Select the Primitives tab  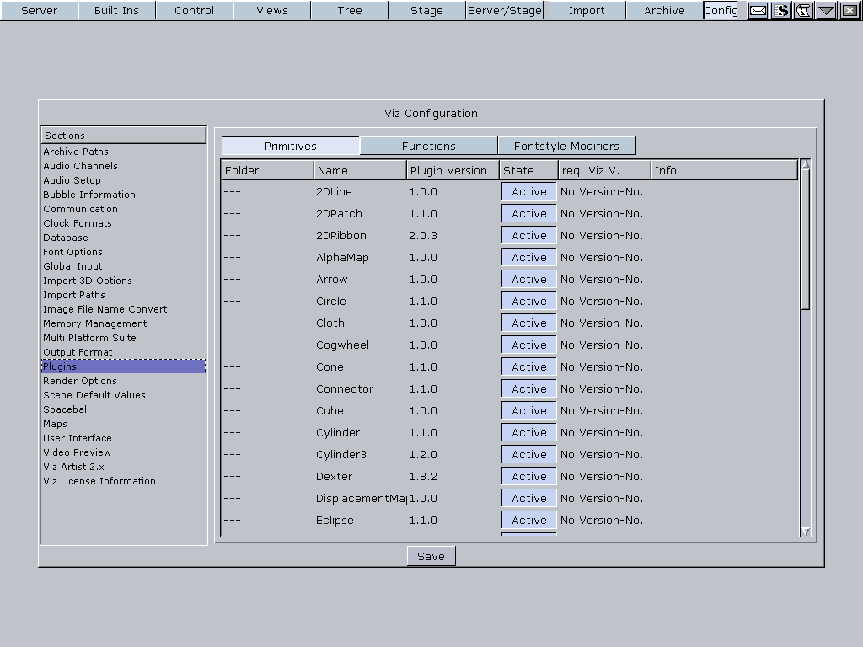click(x=290, y=145)
